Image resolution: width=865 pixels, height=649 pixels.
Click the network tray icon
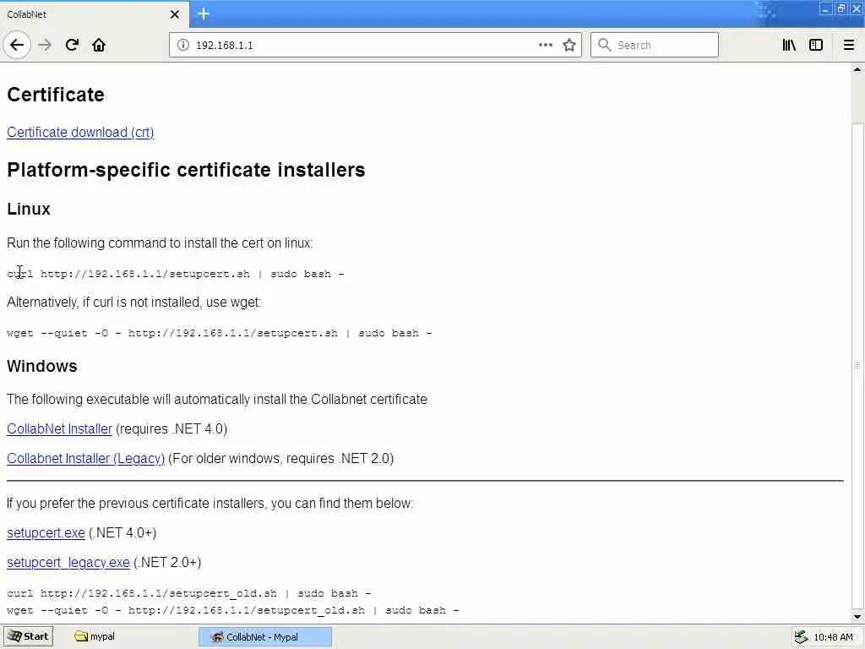click(x=801, y=637)
